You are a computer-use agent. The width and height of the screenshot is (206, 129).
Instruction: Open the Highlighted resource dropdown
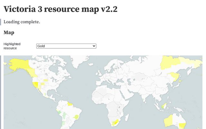pyautogui.click(x=66, y=46)
